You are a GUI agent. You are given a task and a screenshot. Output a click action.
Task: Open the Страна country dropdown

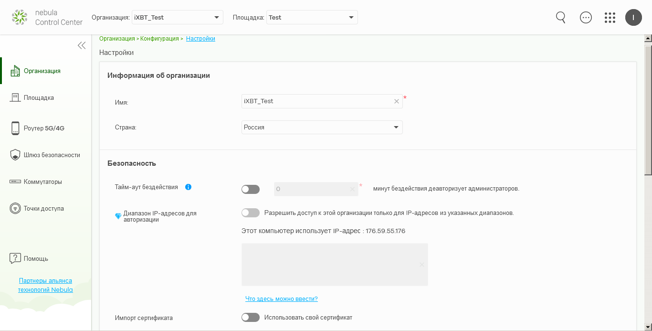(322, 128)
